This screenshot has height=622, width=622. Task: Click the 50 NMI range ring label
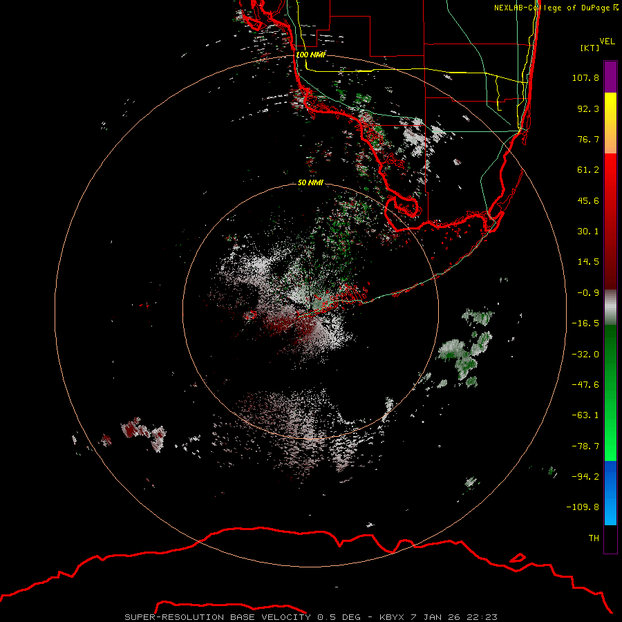pos(310,182)
